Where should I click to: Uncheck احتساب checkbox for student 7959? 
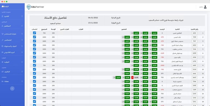(x=34, y=37)
